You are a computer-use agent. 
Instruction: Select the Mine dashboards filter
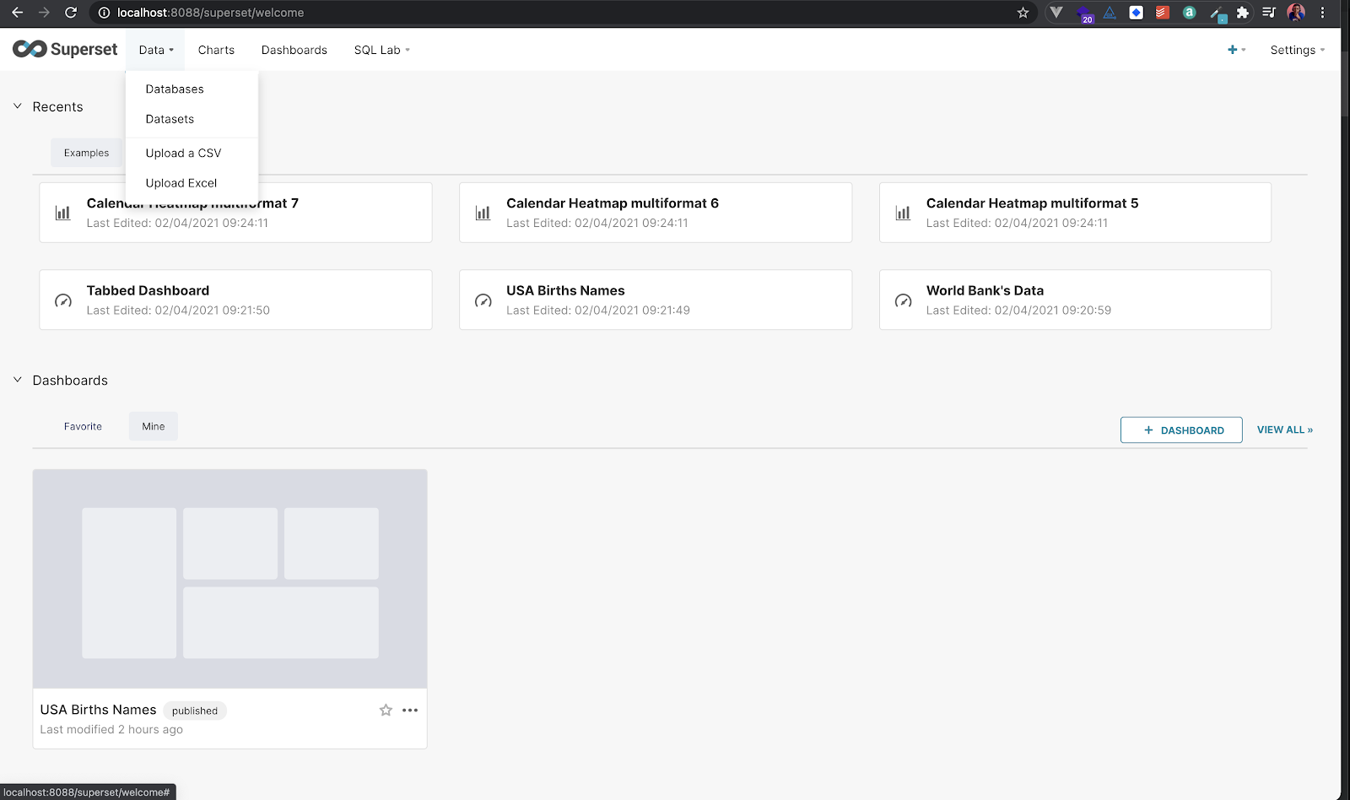pyautogui.click(x=153, y=426)
